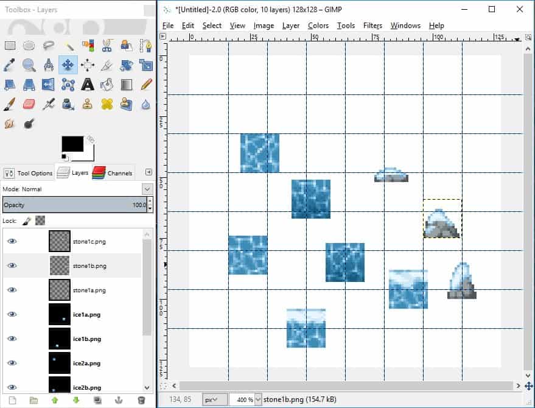Open the Layer menu

coord(291,26)
